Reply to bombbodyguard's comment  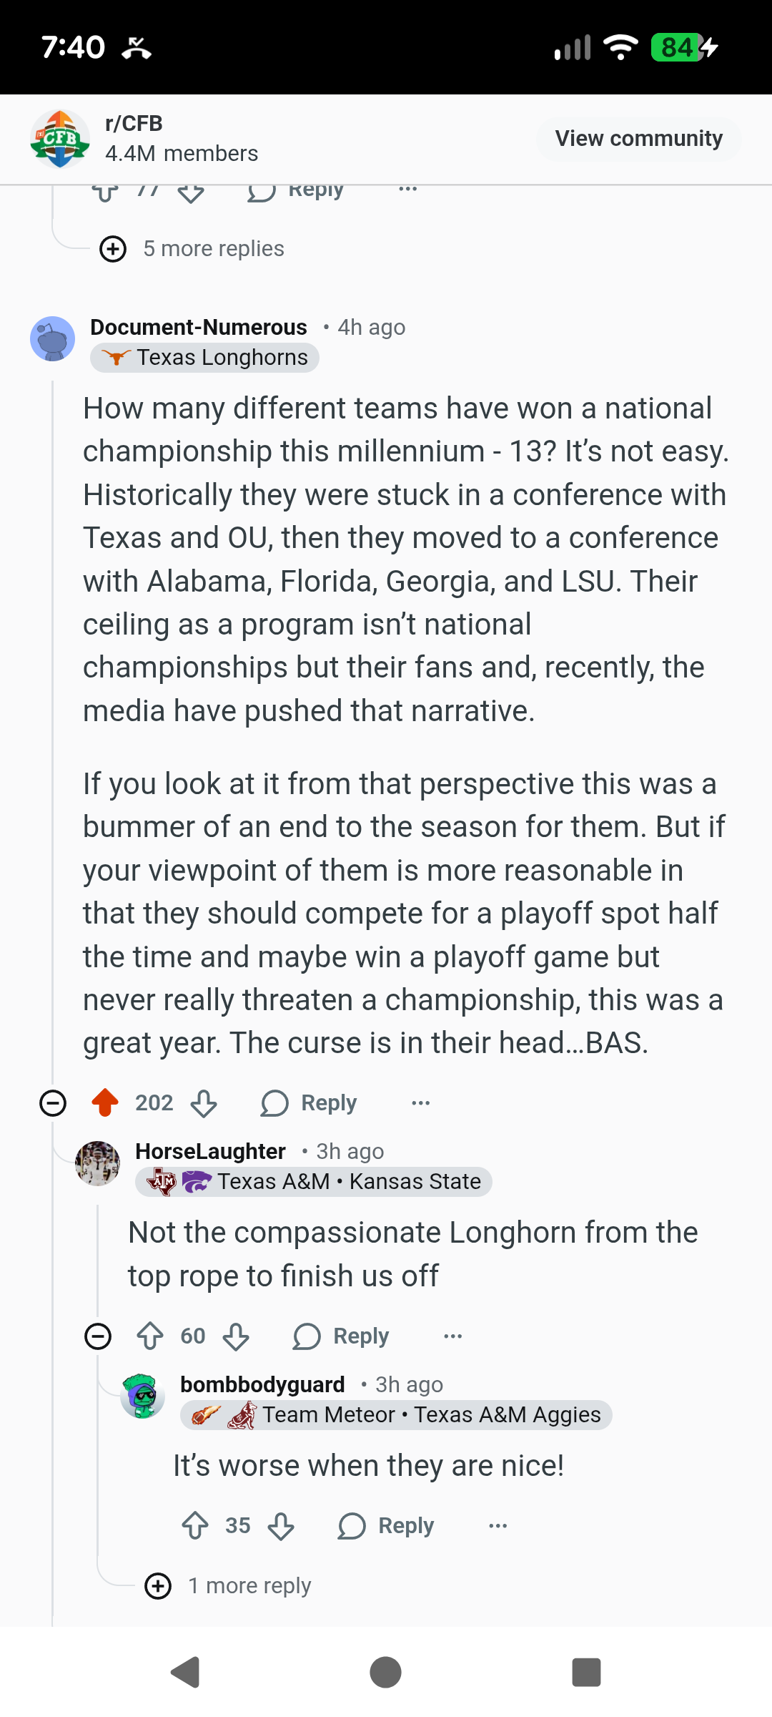(386, 1525)
